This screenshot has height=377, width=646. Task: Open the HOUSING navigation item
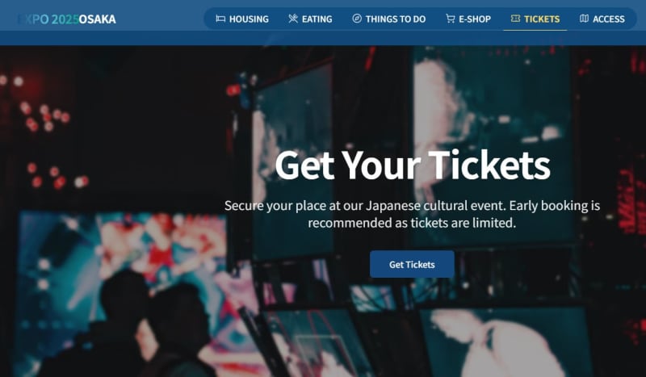[x=249, y=19]
